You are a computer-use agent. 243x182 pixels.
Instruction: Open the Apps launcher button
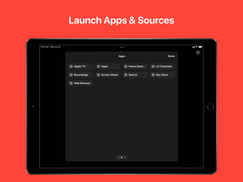pyautogui.click(x=108, y=66)
